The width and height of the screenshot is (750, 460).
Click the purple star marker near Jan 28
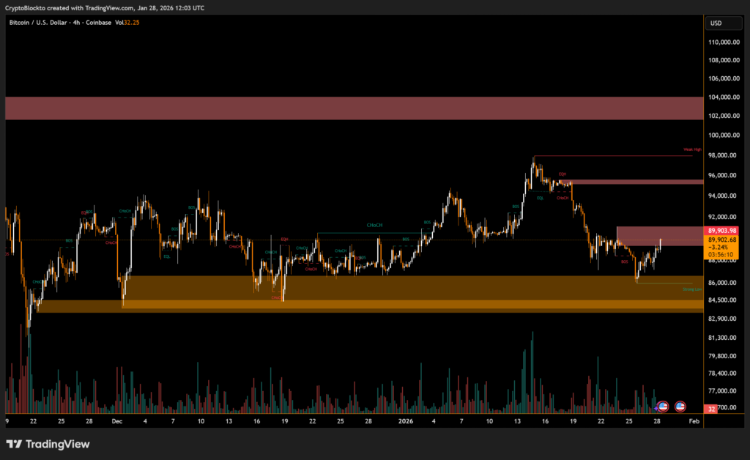[x=657, y=407]
